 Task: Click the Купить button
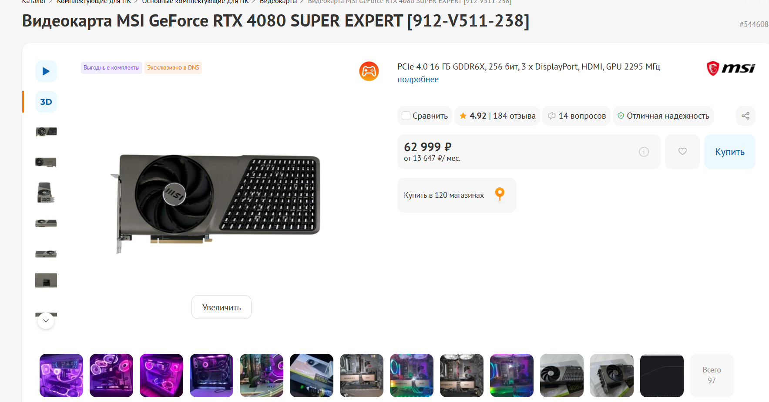(730, 152)
